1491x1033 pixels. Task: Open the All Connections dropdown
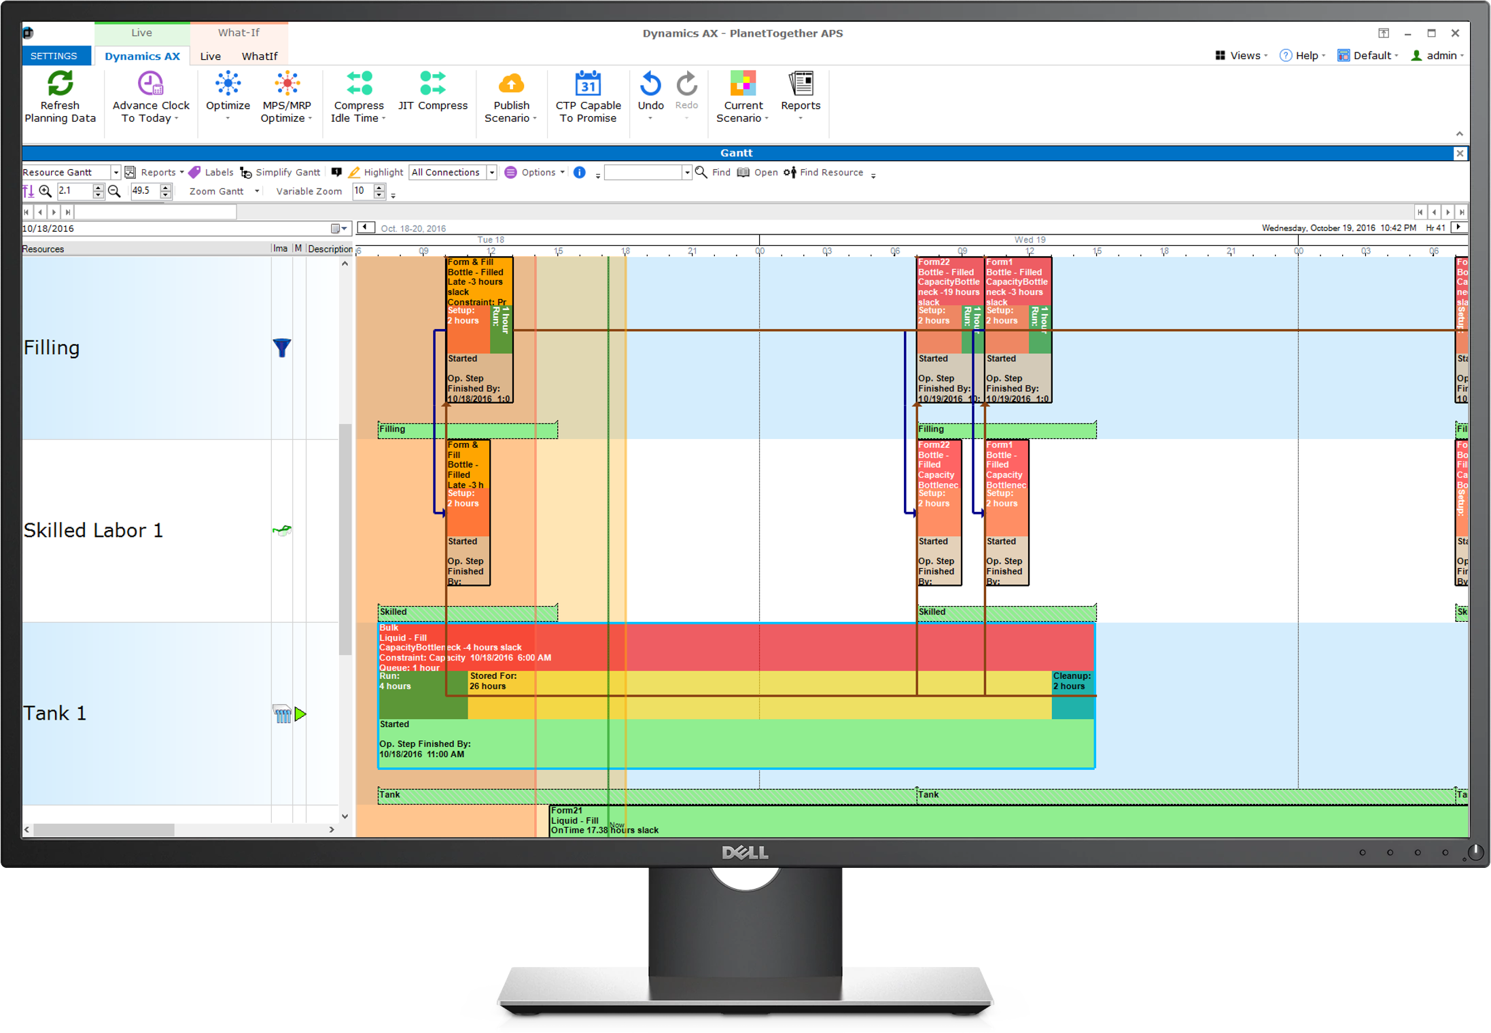(491, 173)
